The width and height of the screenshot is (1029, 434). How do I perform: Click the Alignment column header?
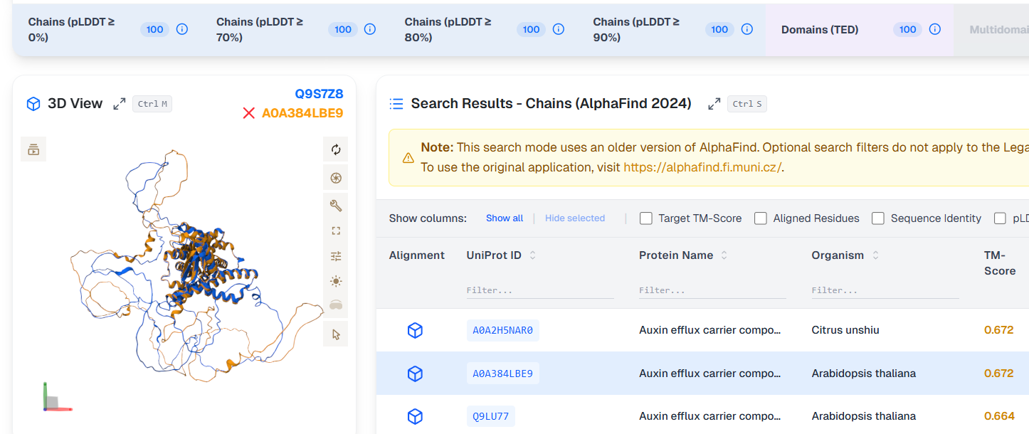(417, 255)
